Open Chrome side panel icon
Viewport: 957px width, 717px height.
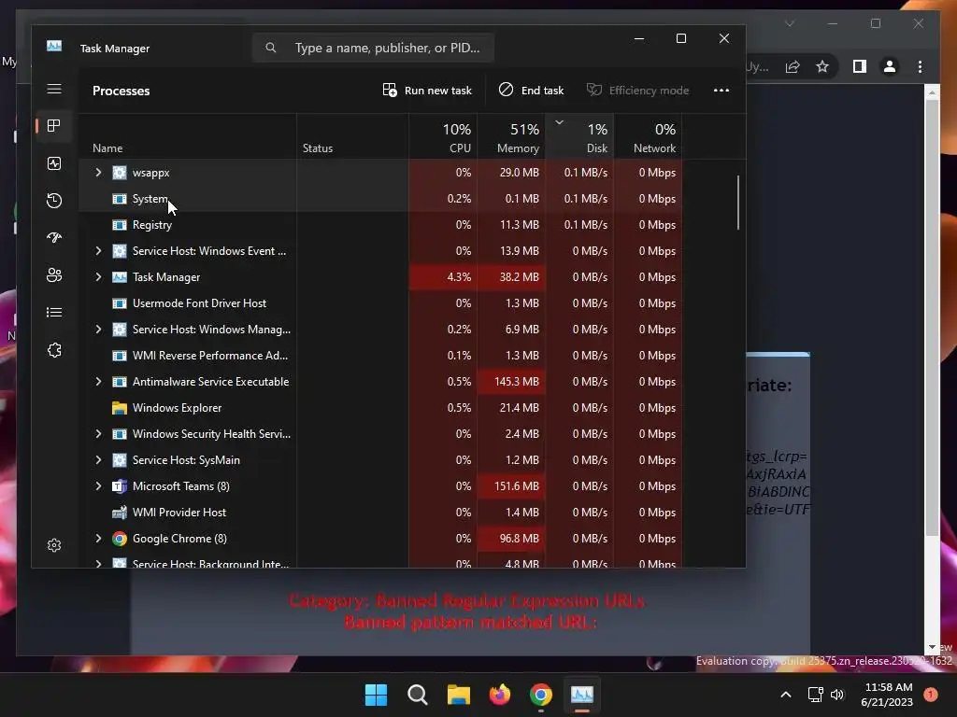click(x=860, y=66)
